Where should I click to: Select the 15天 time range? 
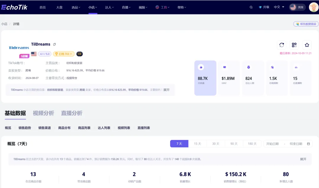pos(197,144)
